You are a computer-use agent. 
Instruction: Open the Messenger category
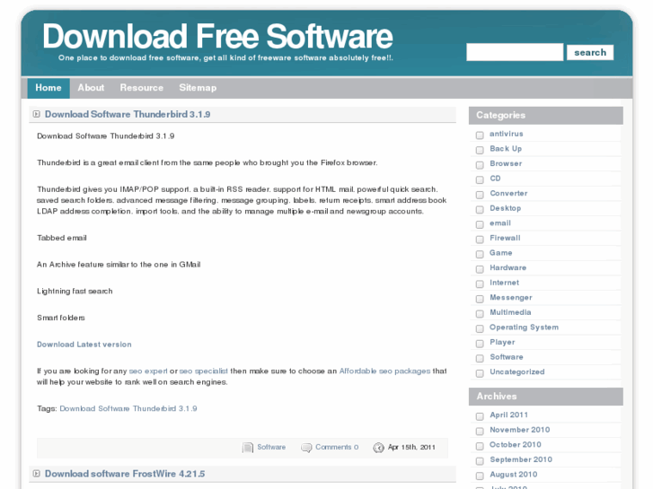511,298
